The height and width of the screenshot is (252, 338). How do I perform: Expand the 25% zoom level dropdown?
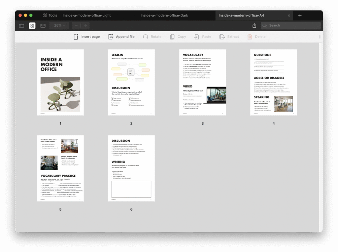(x=59, y=26)
